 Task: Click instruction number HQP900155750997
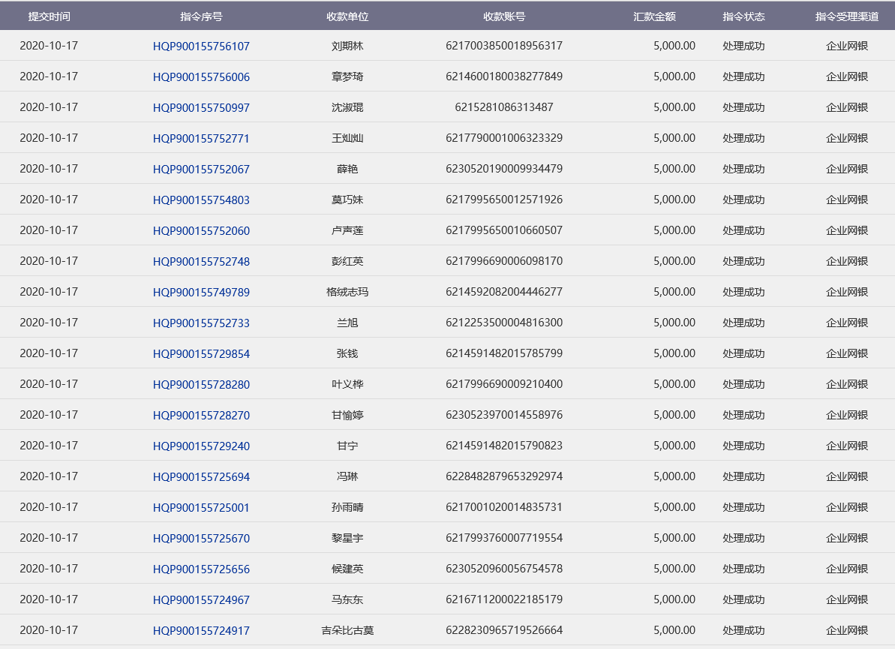pyautogui.click(x=201, y=108)
